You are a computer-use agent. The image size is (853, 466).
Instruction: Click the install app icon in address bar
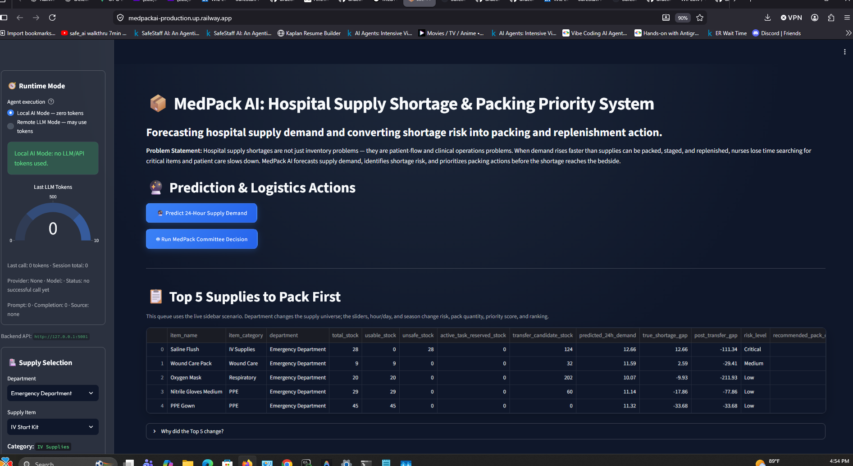point(666,18)
